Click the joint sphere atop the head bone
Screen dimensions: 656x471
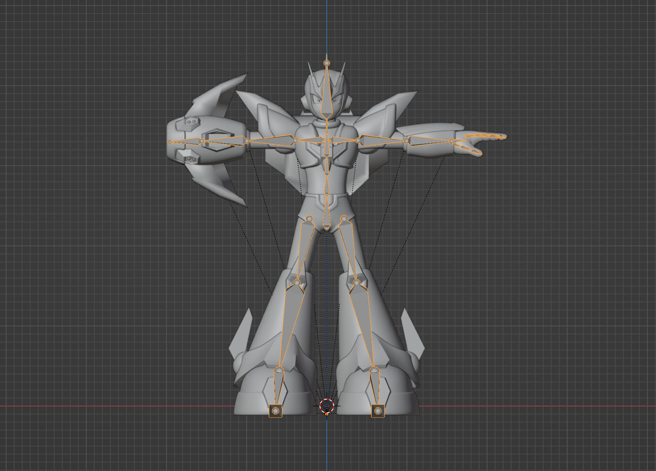point(327,63)
